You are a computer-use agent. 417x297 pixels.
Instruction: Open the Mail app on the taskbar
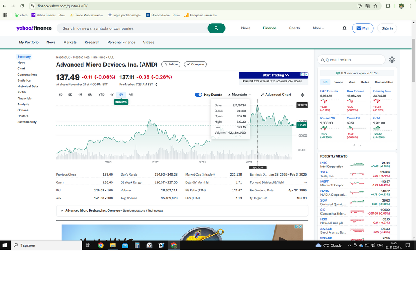click(x=125, y=245)
